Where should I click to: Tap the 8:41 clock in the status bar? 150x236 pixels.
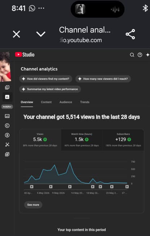click(x=19, y=8)
